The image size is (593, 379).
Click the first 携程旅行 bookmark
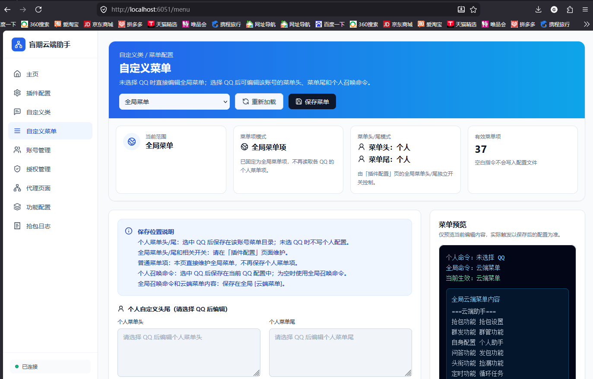(x=226, y=24)
